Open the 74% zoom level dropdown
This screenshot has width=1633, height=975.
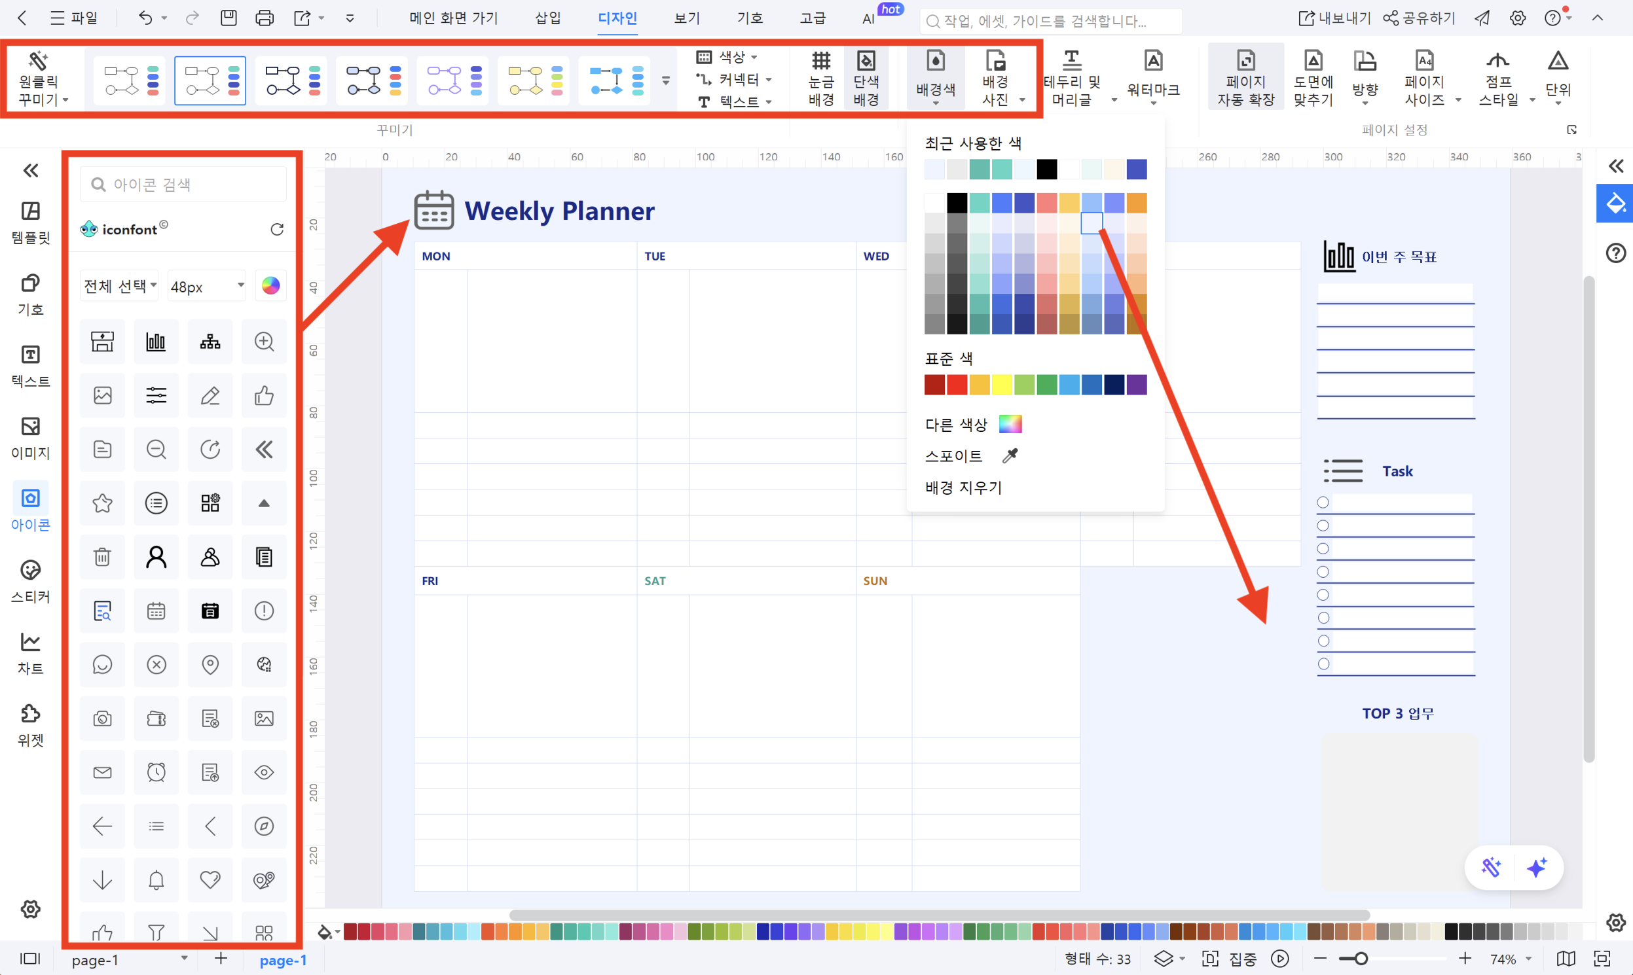pos(1511,959)
